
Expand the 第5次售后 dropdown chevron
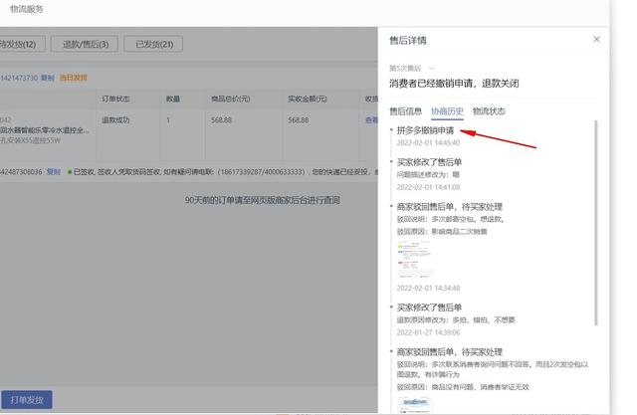tap(431, 69)
